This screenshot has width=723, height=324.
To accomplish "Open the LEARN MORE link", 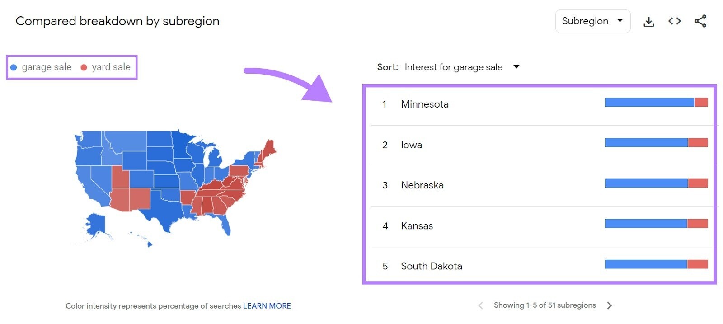I will [267, 306].
